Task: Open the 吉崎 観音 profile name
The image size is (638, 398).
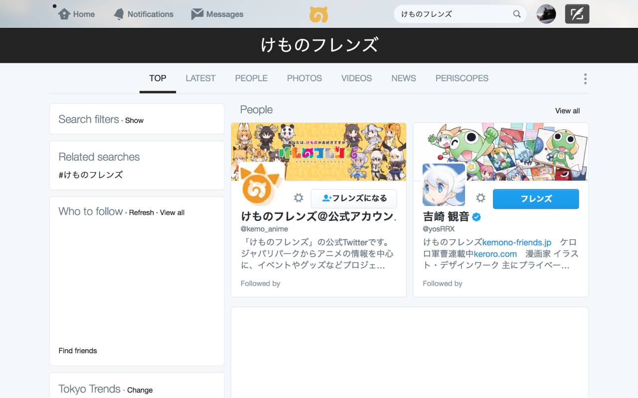Action: [446, 216]
